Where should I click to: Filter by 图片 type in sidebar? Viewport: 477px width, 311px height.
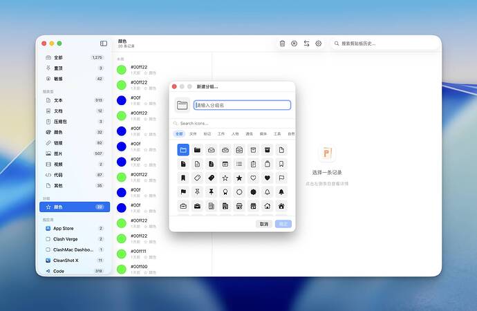pos(75,153)
